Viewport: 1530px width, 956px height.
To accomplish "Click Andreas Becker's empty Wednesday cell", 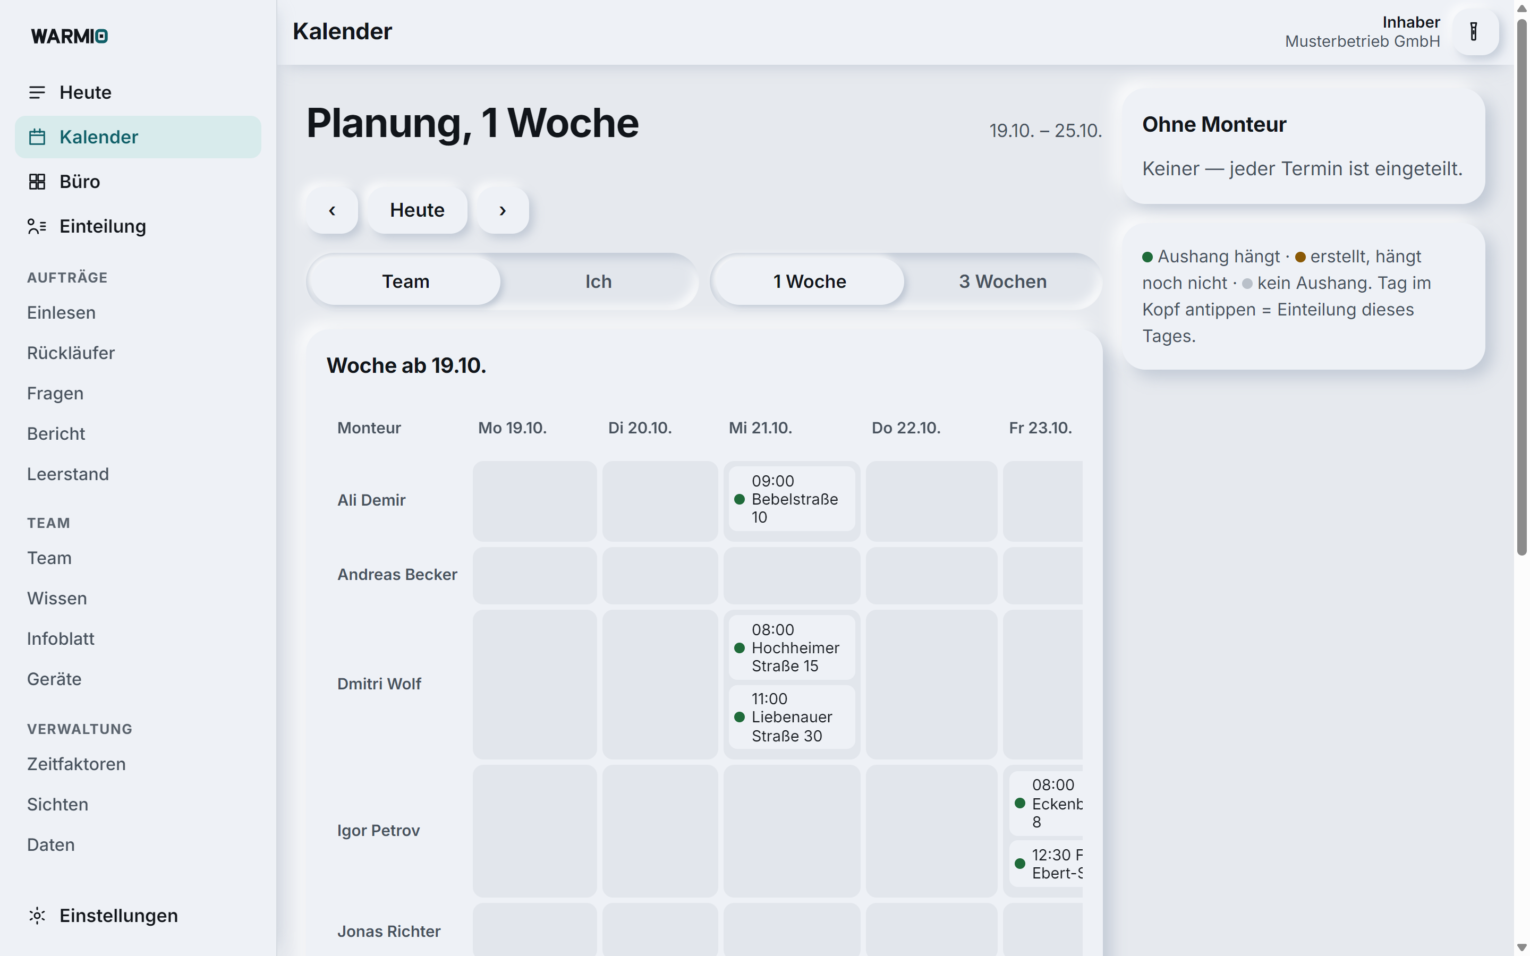I will pos(792,575).
